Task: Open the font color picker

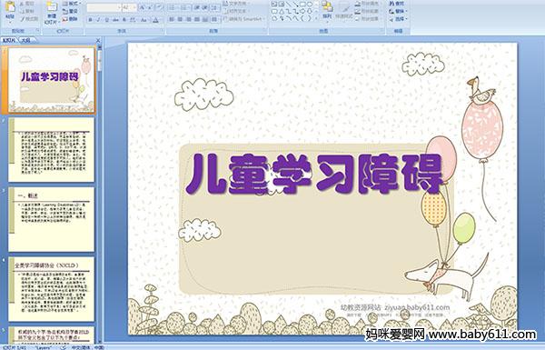Action: click(x=155, y=20)
